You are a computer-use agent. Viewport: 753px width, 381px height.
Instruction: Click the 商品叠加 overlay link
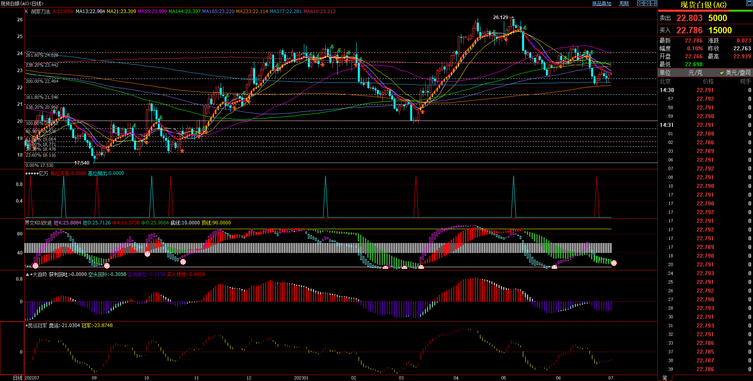tap(601, 4)
